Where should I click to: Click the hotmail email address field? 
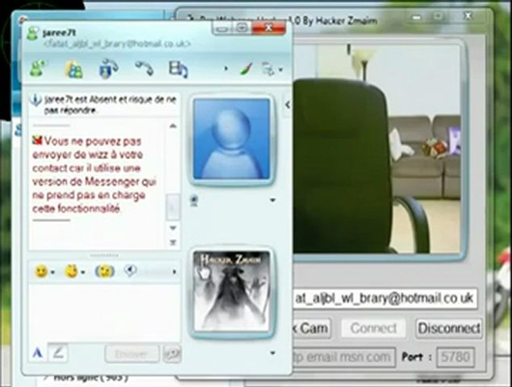(385, 298)
